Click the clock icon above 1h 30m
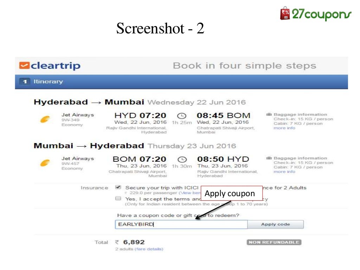Viewport: 360px width, 270px height. [x=182, y=159]
